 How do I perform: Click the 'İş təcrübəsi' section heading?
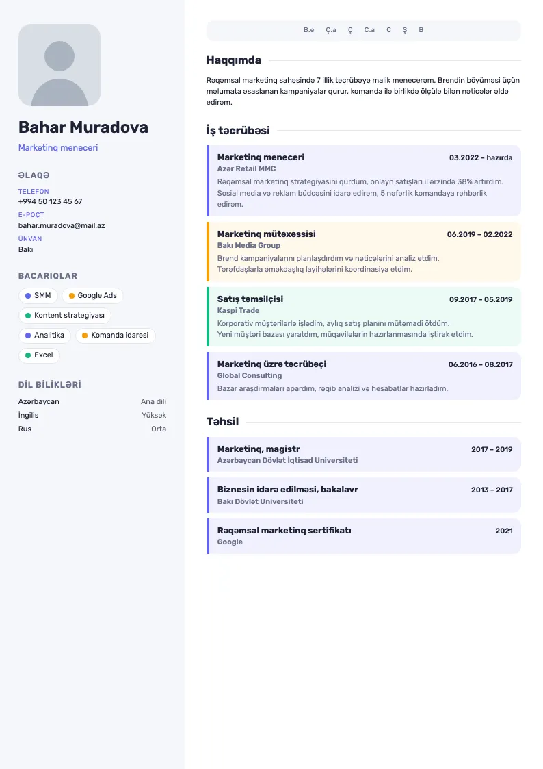click(x=238, y=131)
